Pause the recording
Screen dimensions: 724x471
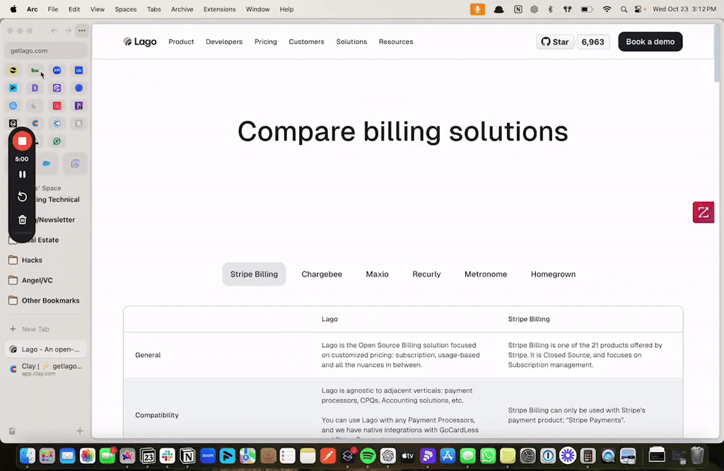[x=22, y=174]
